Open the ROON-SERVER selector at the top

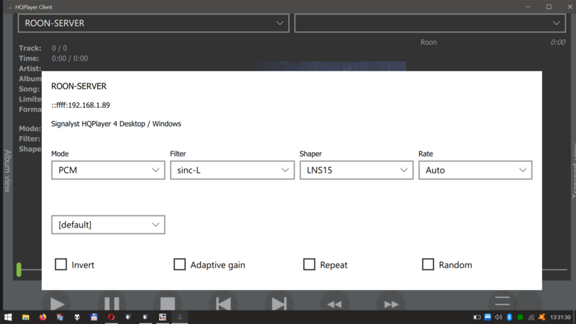click(x=153, y=23)
